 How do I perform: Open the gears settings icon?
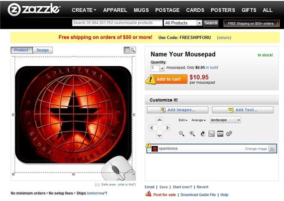pos(229,134)
